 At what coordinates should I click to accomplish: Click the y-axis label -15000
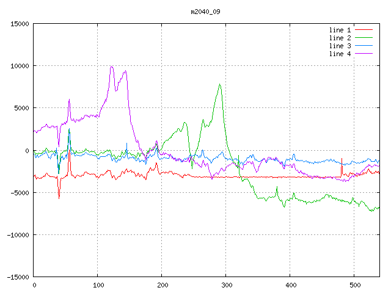(18, 277)
